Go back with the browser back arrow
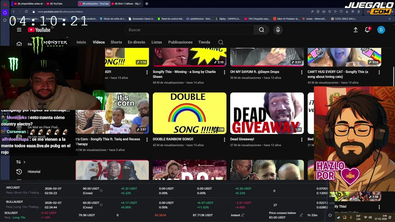Image resolution: width=395 pixels, height=222 pixels. [x=14, y=11]
